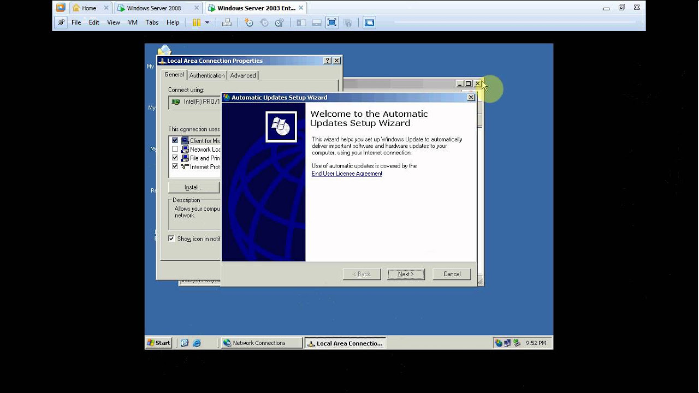Screen dimensions: 699x393
Task: Click the Internet Protocol item icon
Action: (185, 166)
